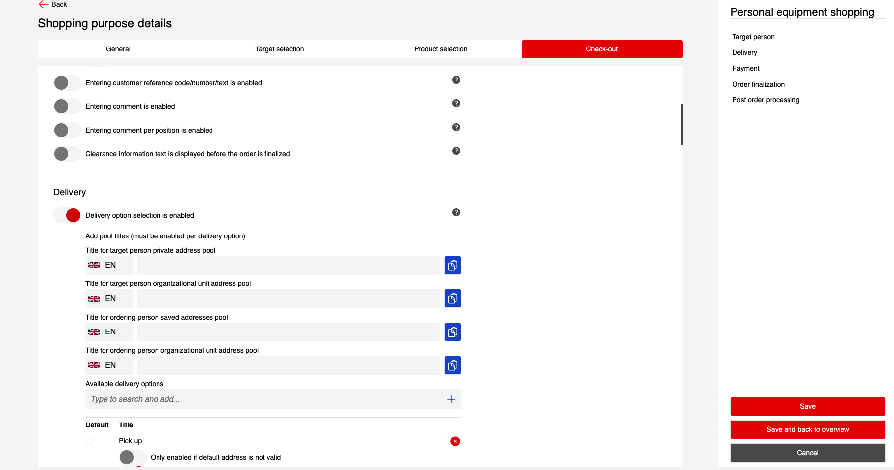Screen dimensions: 894x470
Task: Open EN language selector for saved addresses pool
Action: click(x=108, y=332)
